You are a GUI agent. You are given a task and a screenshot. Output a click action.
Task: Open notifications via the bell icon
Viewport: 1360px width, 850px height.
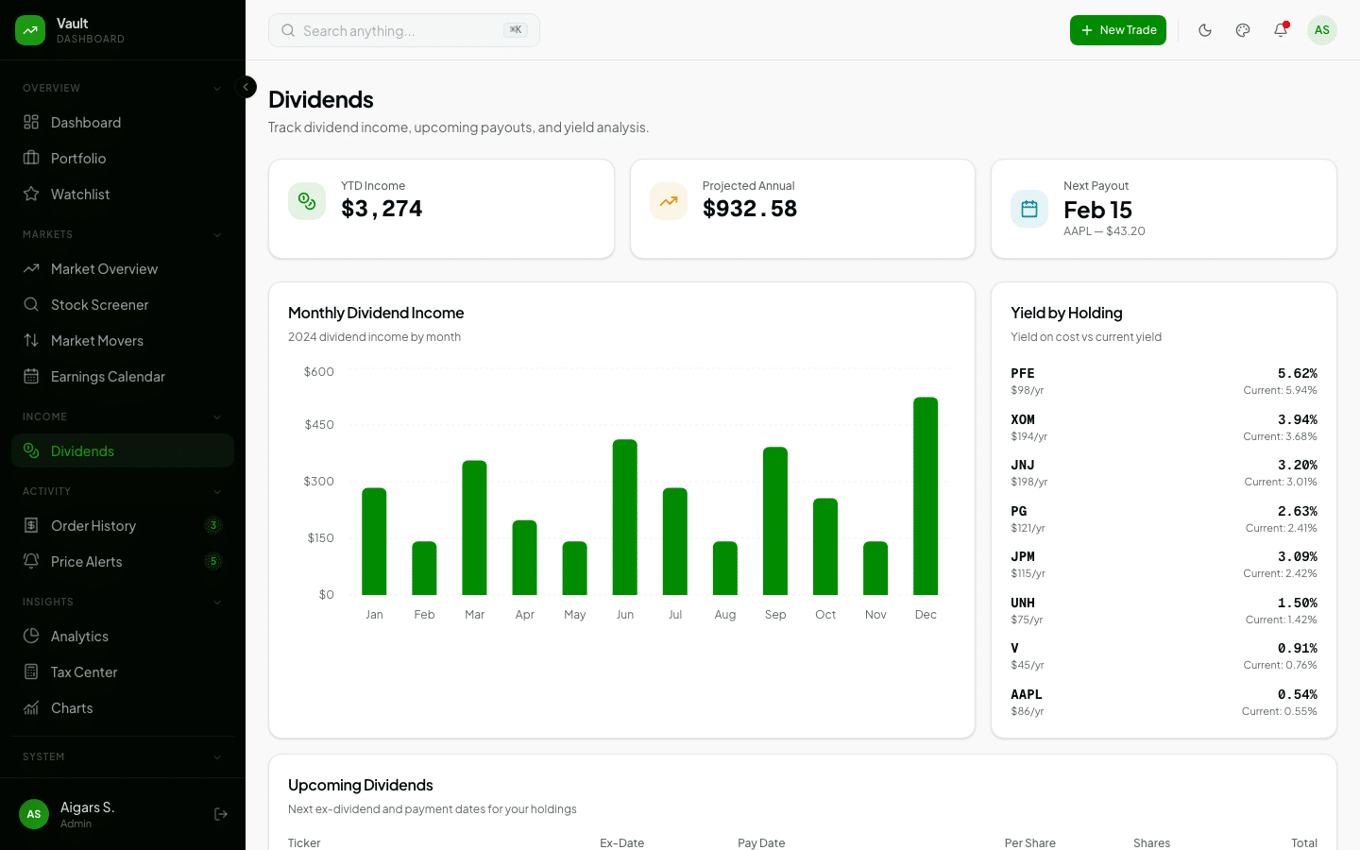1281,30
